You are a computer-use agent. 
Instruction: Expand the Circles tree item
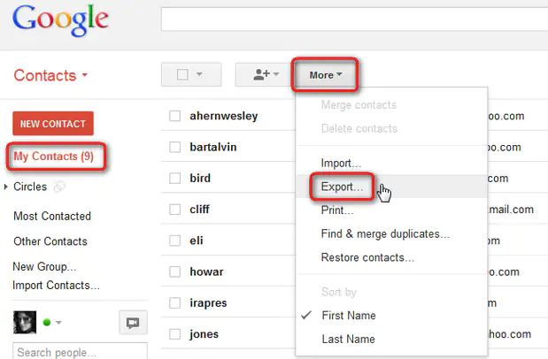pos(7,187)
